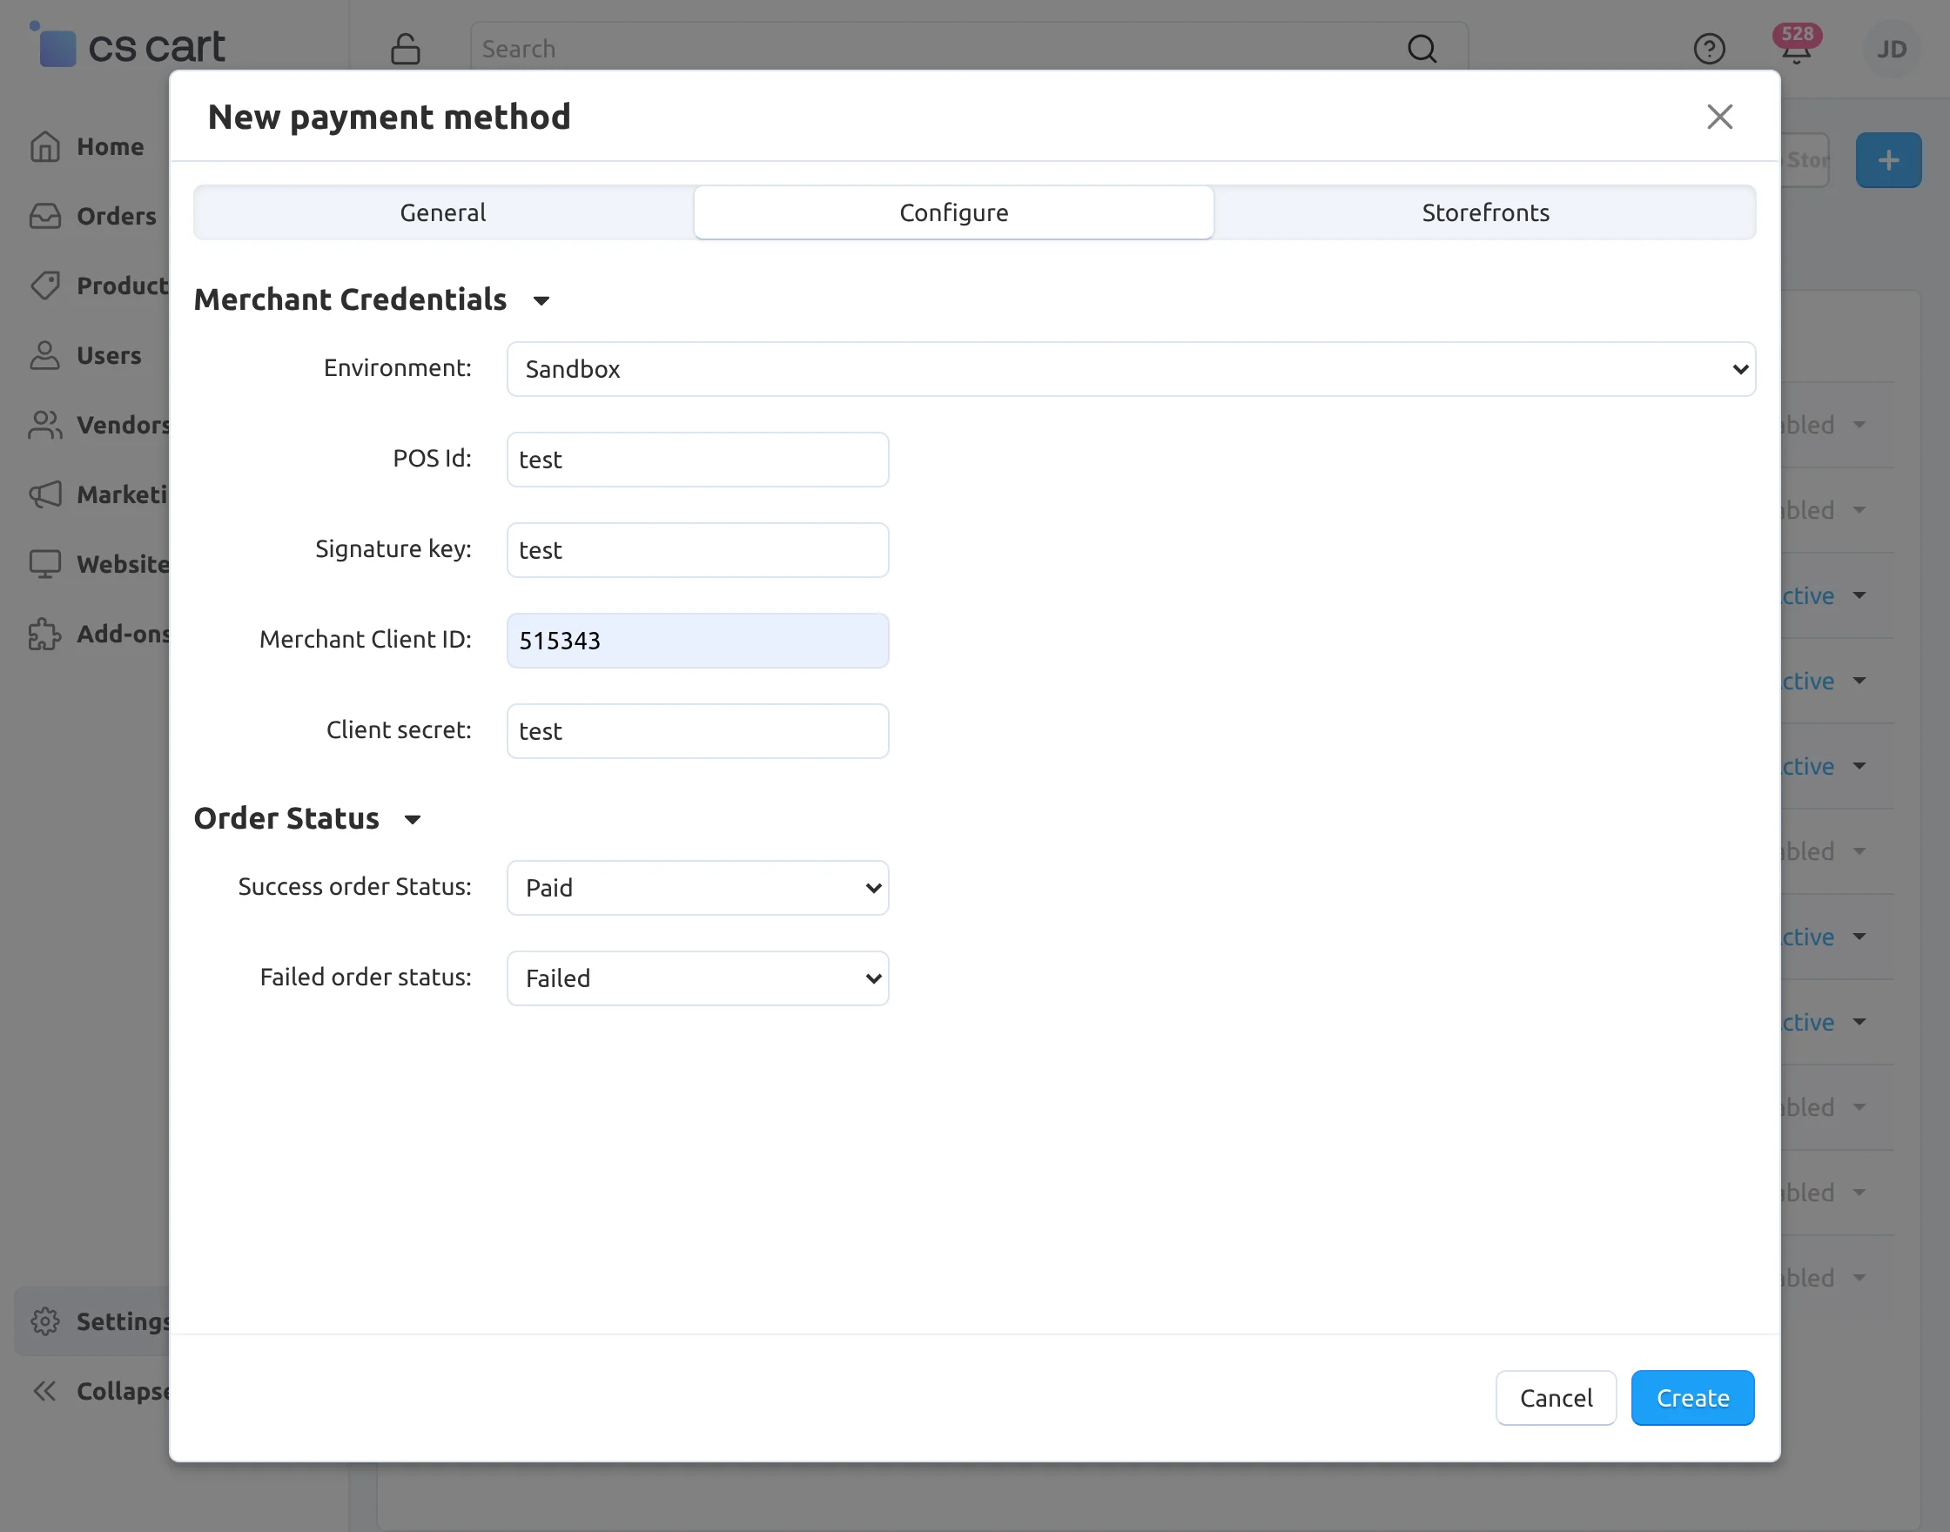
Task: Click the Marketing megaphone icon
Action: tap(45, 494)
